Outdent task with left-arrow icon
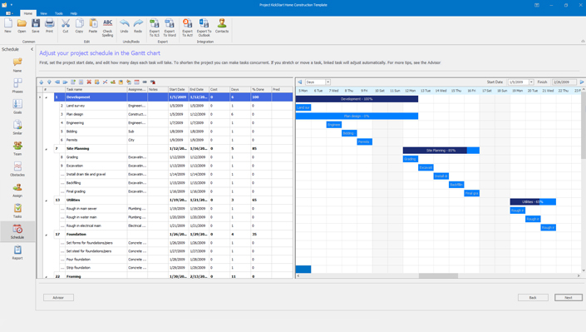The image size is (586, 332). coord(57,82)
